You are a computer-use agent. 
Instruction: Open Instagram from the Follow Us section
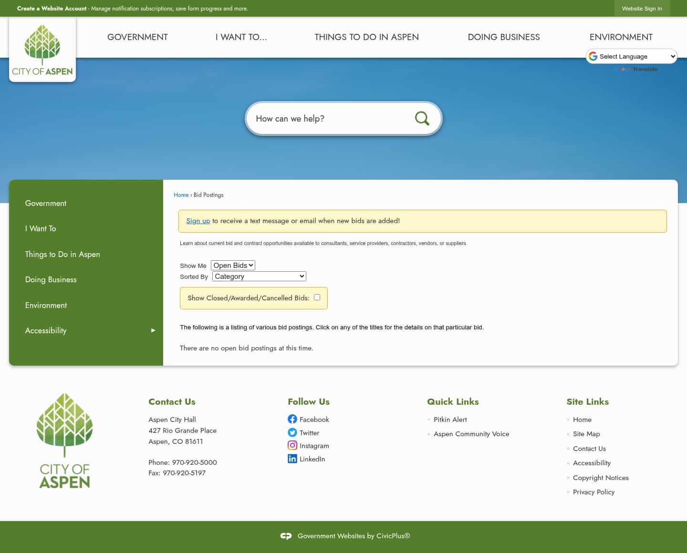click(x=292, y=445)
